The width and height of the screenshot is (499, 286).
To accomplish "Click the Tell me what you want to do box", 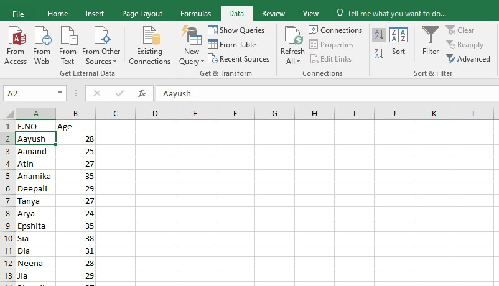I will click(391, 14).
